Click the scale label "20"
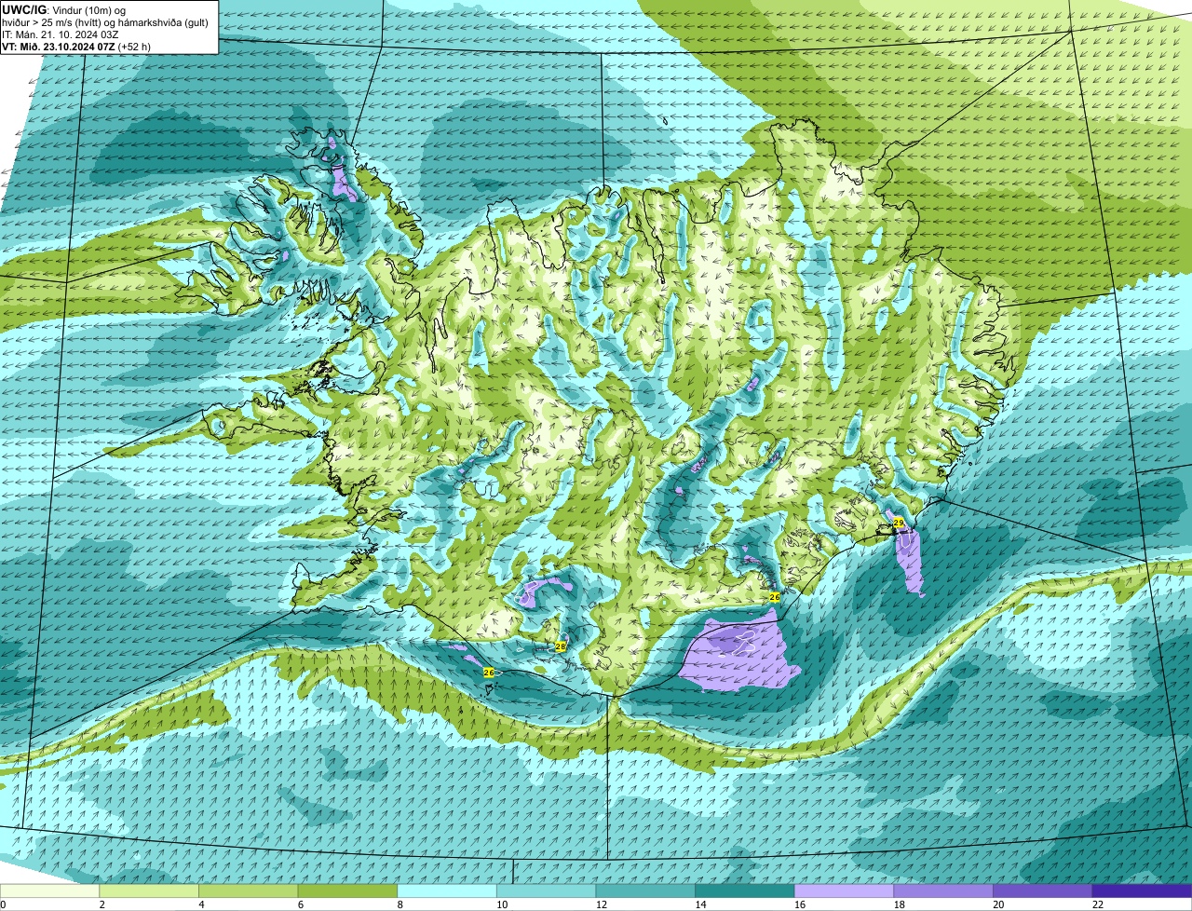This screenshot has width=1192, height=911. pos(998,904)
